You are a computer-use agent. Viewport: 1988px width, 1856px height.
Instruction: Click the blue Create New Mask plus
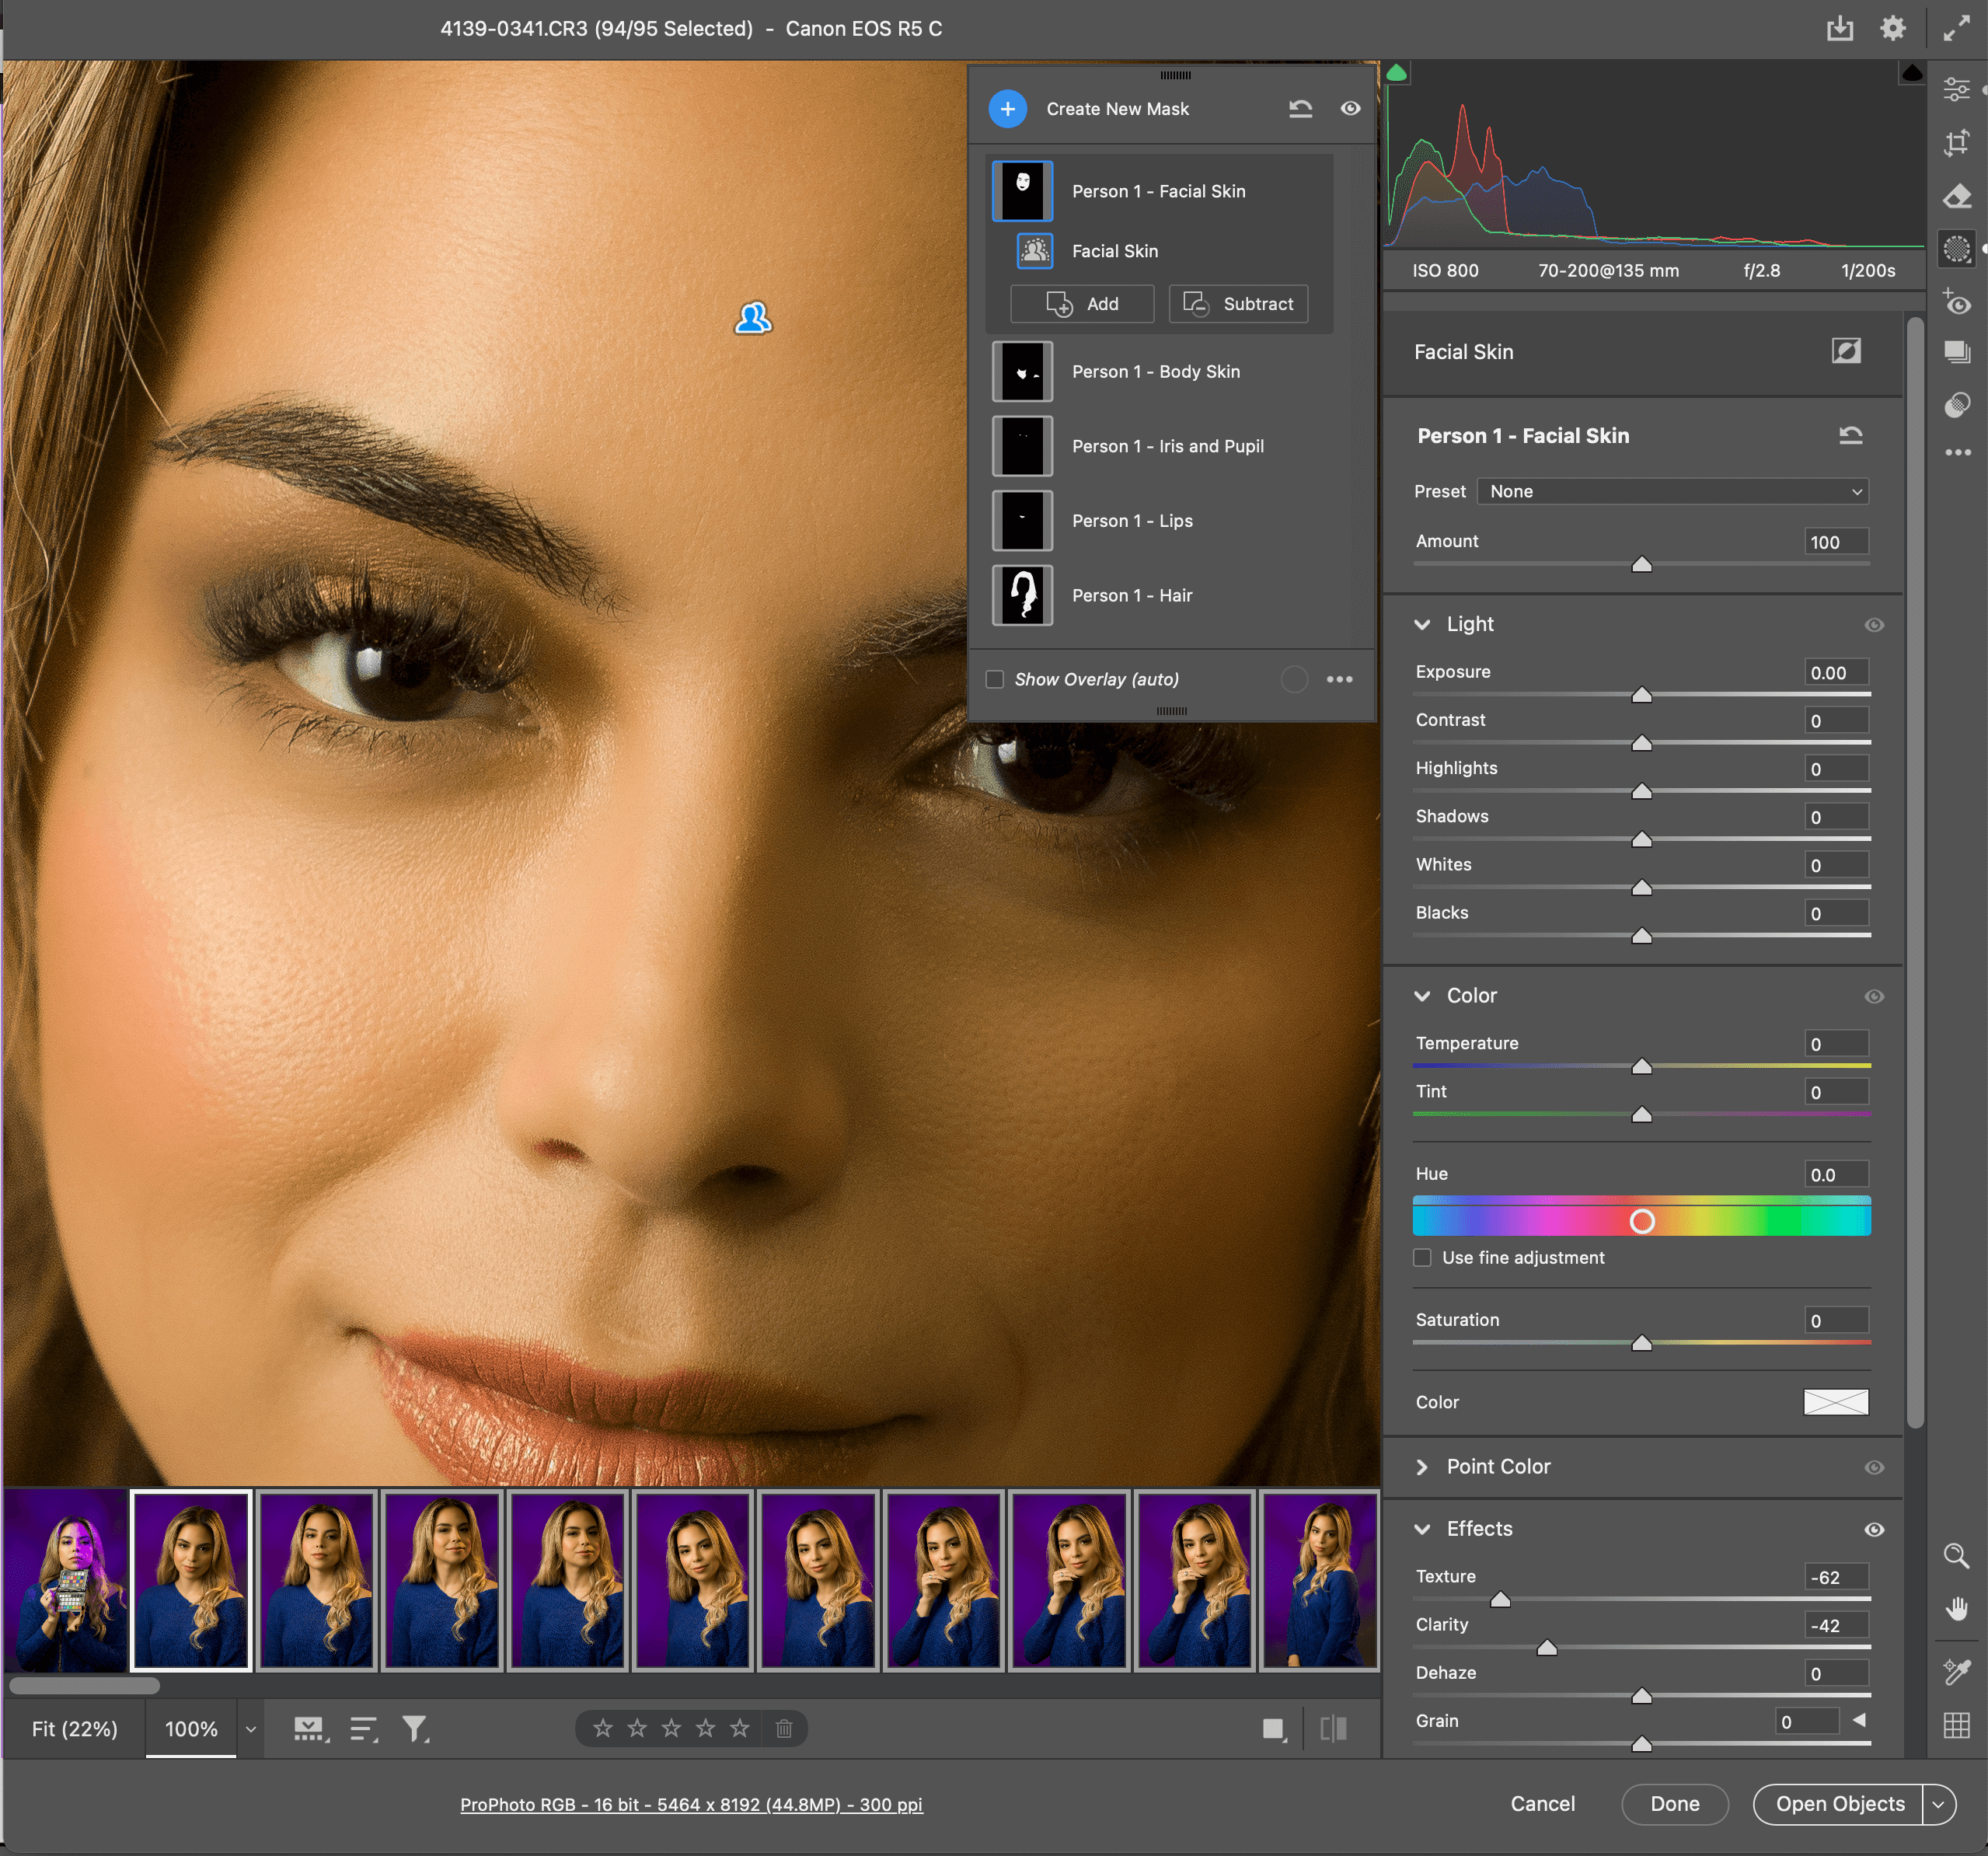(1007, 109)
